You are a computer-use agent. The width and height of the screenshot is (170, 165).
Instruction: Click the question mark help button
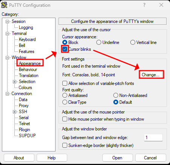[x=144, y=5]
